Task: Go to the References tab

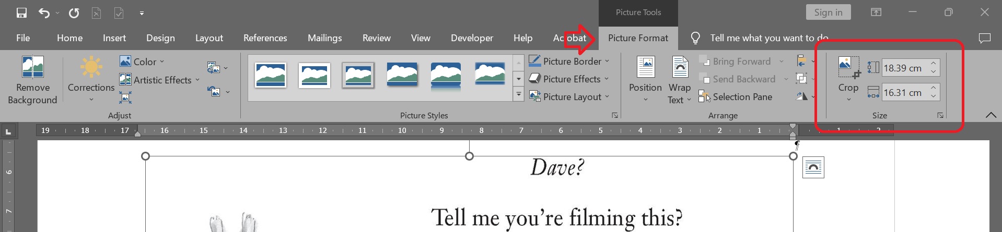Action: pyautogui.click(x=265, y=38)
